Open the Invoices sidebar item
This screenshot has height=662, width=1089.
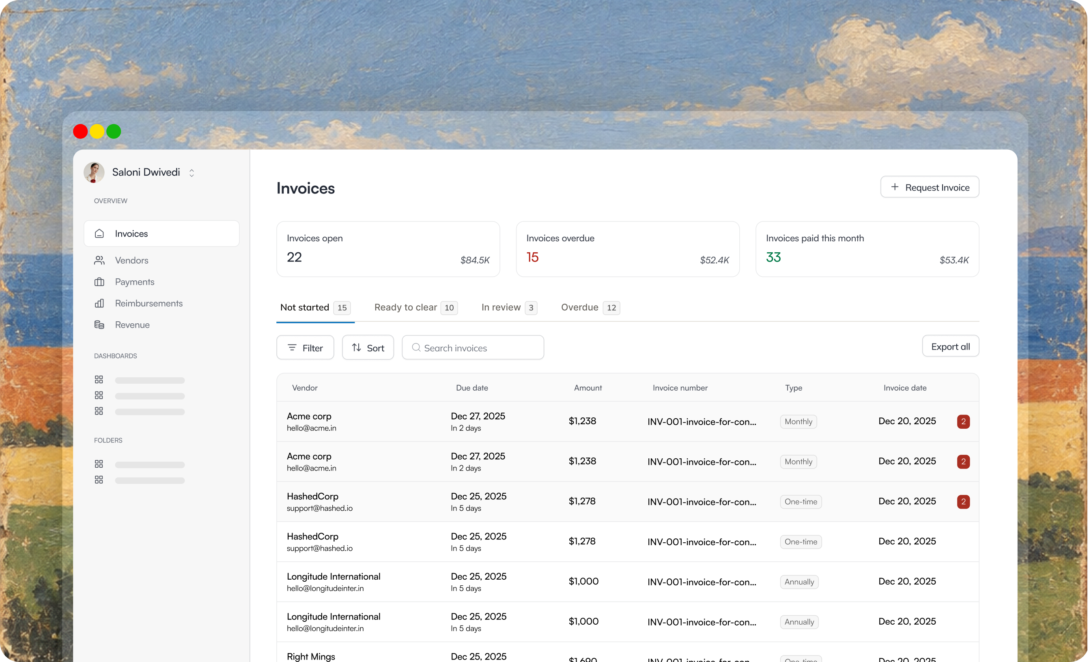tap(161, 233)
